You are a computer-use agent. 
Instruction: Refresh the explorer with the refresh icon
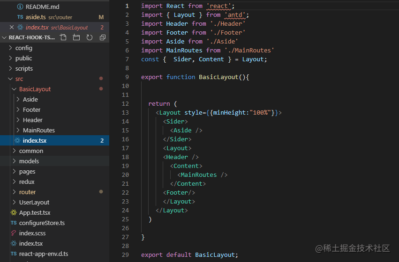click(x=89, y=37)
